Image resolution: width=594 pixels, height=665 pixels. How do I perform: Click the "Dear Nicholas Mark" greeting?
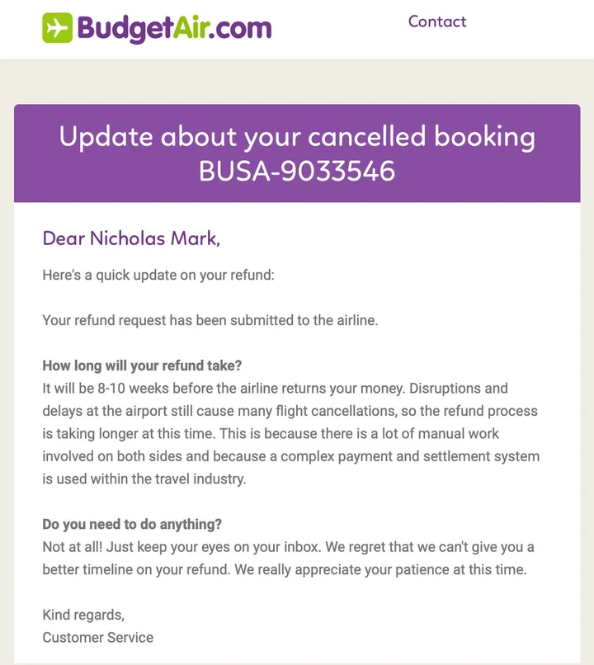click(131, 239)
